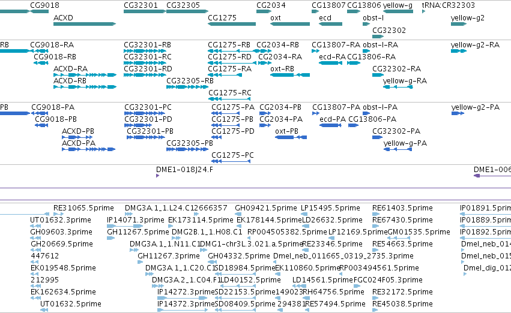Pick the obst-I-RA transcript label
511x313 pixels.
(x=380, y=45)
